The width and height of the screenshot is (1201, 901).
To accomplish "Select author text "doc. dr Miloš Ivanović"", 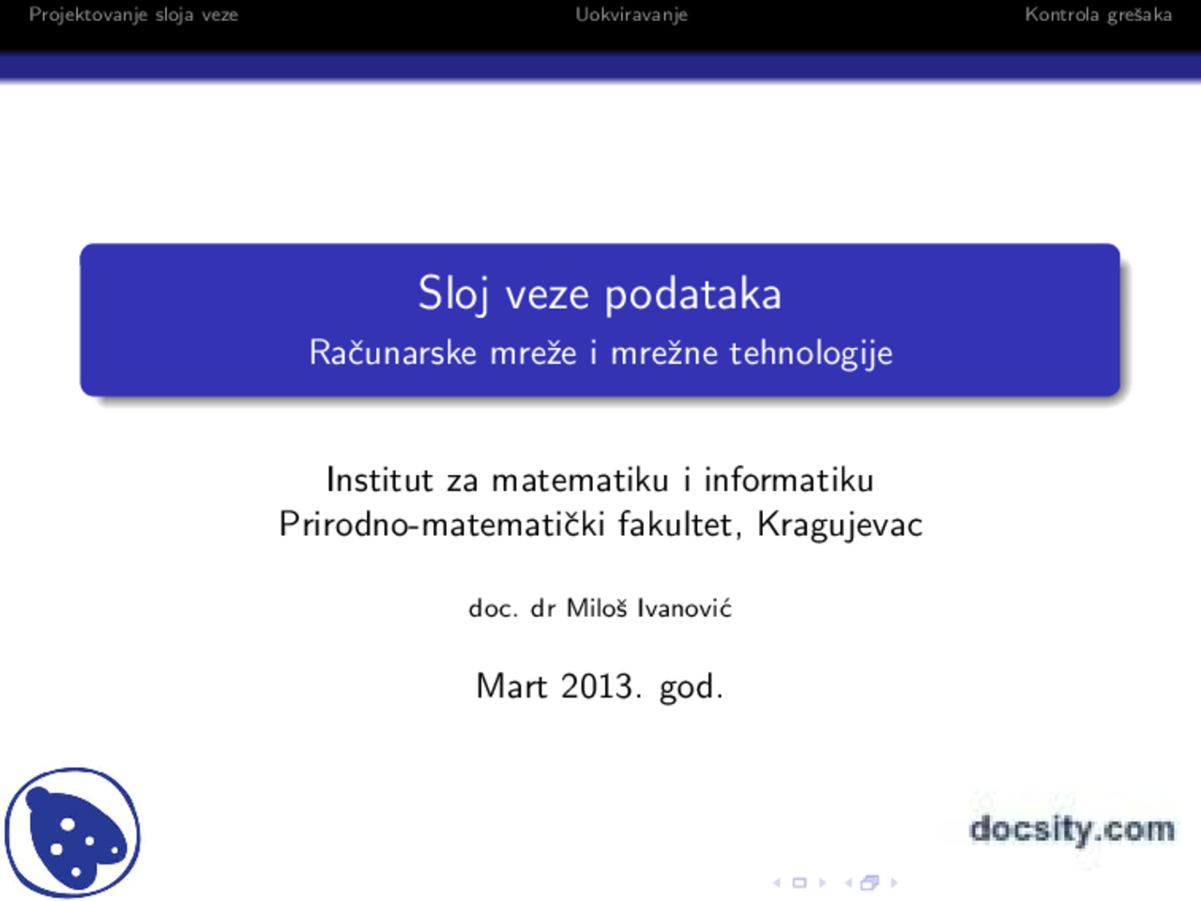I will tap(600, 608).
